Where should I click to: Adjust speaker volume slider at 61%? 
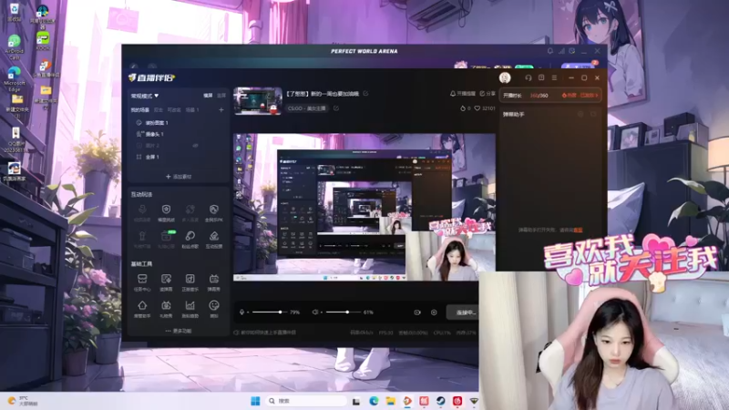[342, 312]
